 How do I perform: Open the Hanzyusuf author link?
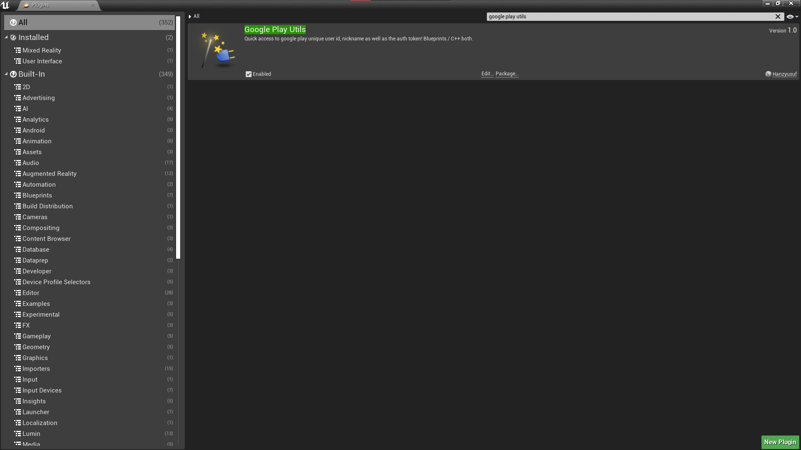click(x=784, y=74)
